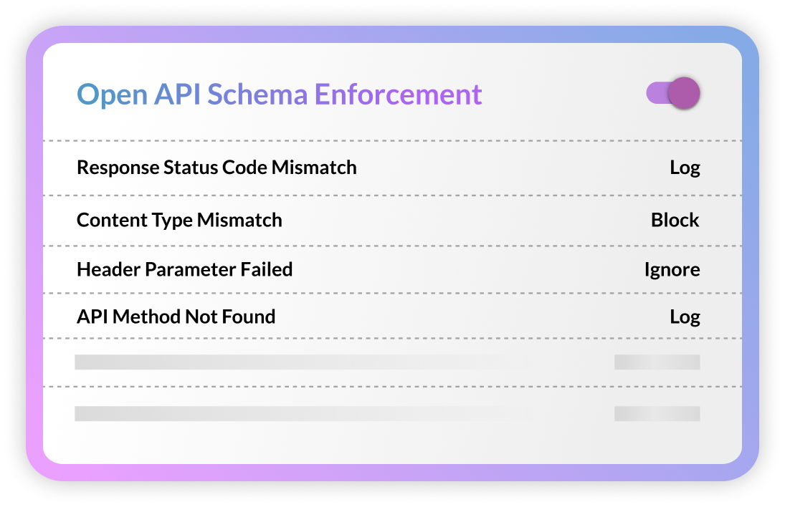Select the Header Parameter Failed rule
The width and height of the screenshot is (785, 507).
(185, 269)
